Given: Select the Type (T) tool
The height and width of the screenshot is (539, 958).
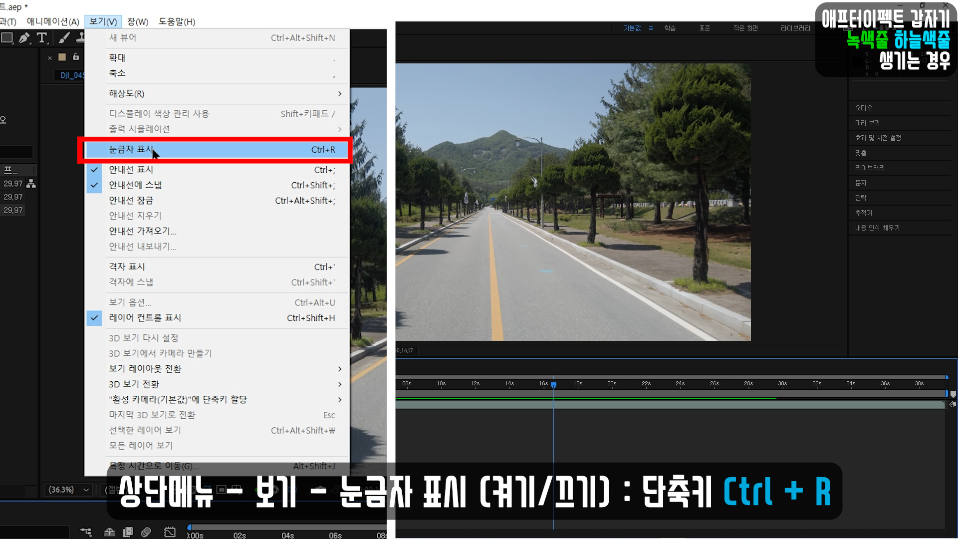Looking at the screenshot, I should [42, 38].
